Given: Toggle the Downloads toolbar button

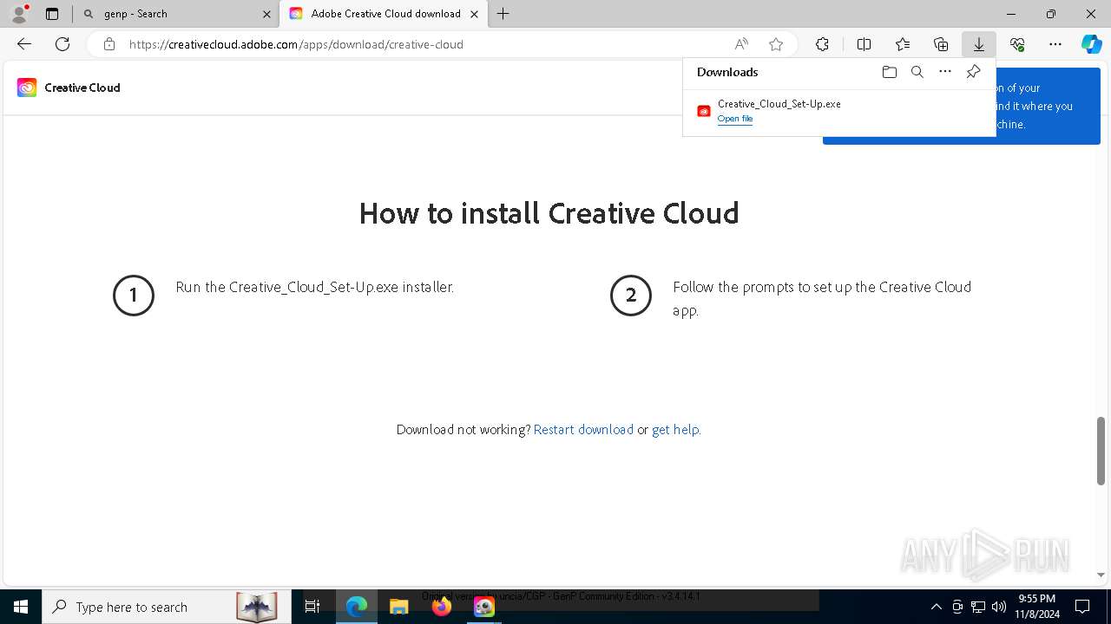Looking at the screenshot, I should (x=978, y=44).
